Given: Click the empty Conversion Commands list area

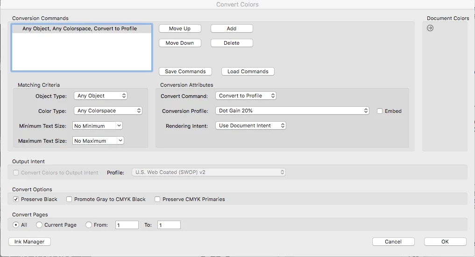Looking at the screenshot, I should point(81,52).
